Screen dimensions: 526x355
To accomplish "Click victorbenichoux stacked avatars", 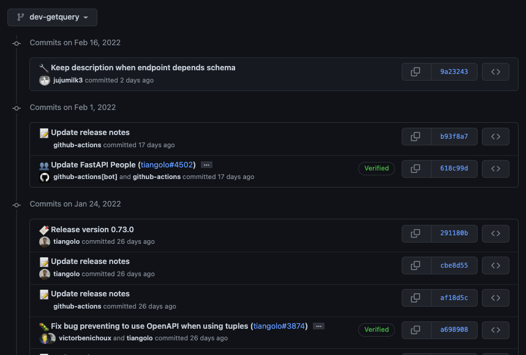I will point(48,339).
